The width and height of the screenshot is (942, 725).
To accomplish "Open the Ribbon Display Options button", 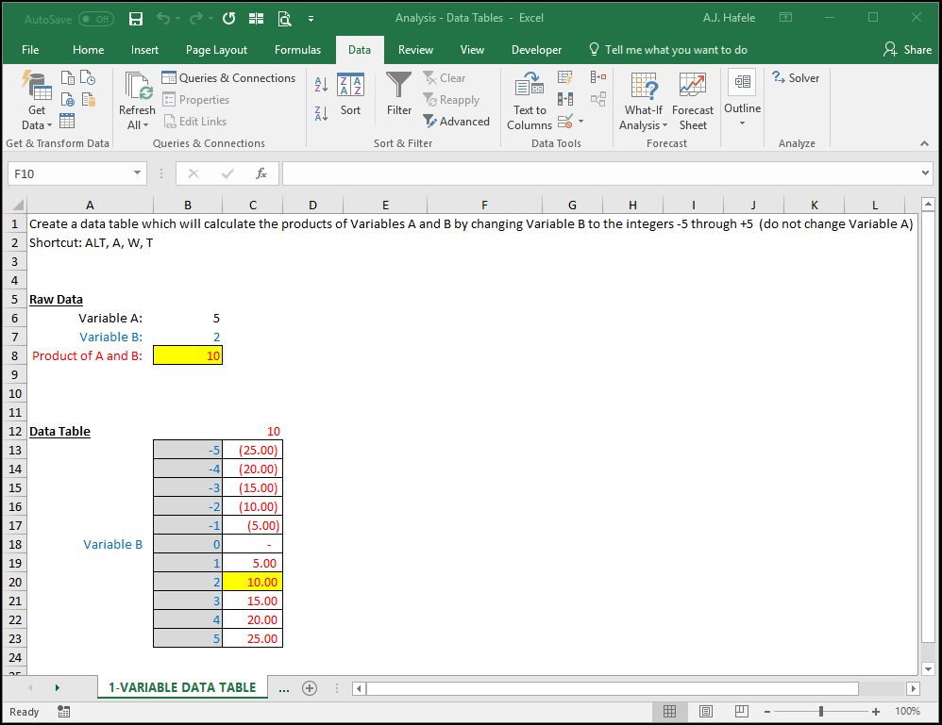I will pyautogui.click(x=785, y=17).
